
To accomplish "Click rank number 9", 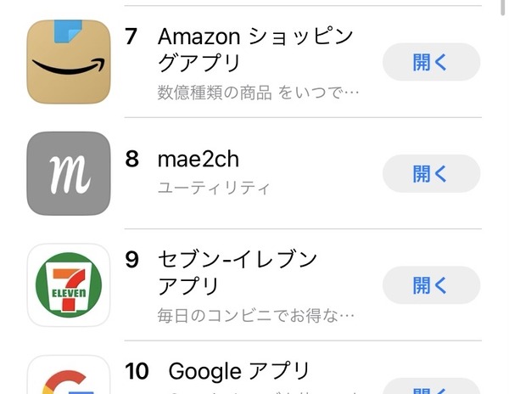I will tap(131, 260).
